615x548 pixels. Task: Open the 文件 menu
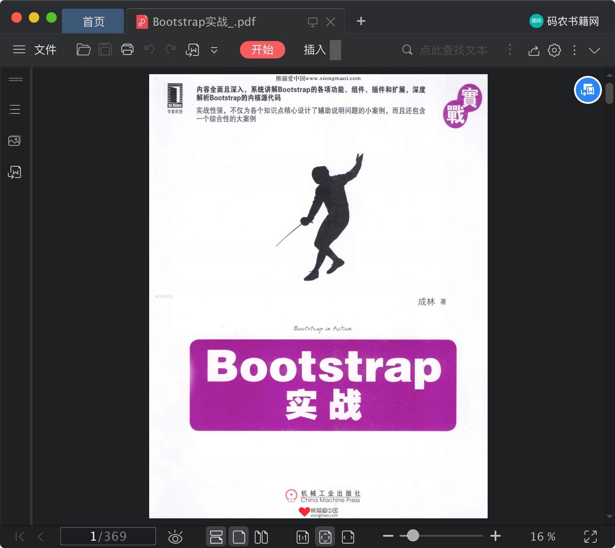(45, 50)
